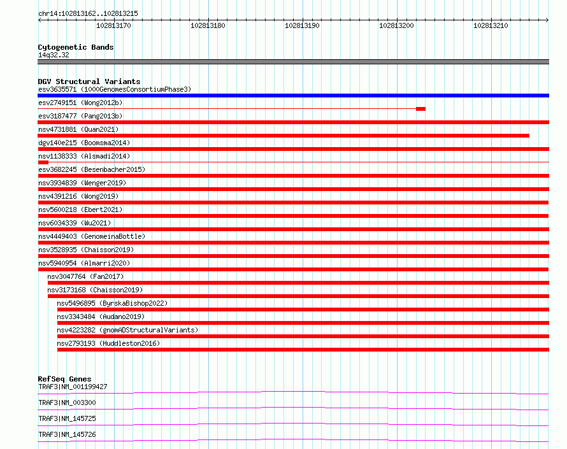
Task: Click ruler coordinate 102813190
Action: [303, 25]
